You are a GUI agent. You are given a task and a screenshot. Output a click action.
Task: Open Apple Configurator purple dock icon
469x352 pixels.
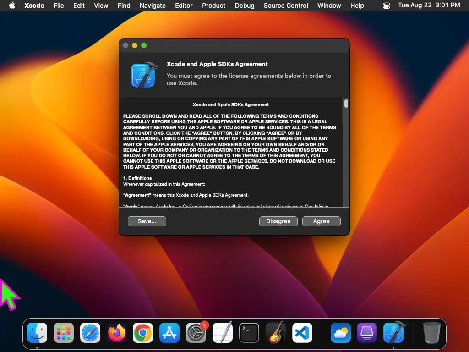coord(367,333)
